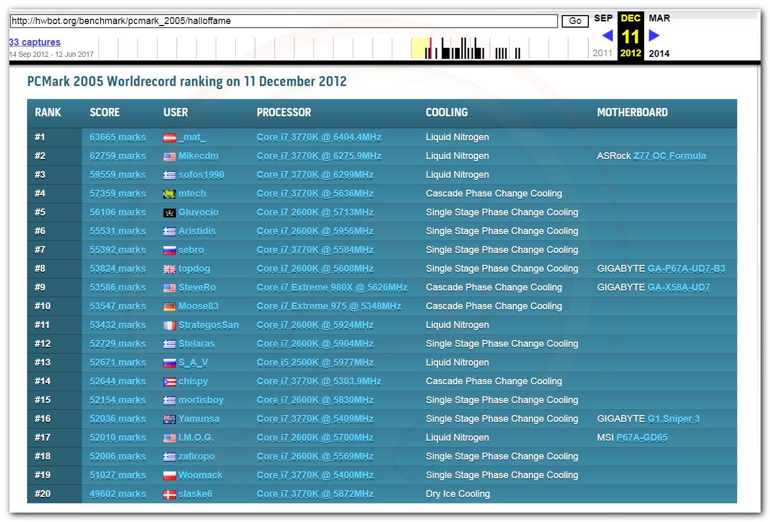Click the USER column header
The image size is (770, 522).
tap(175, 113)
